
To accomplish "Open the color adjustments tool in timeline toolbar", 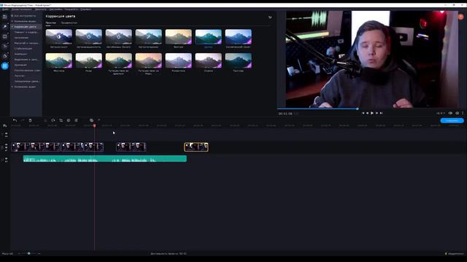I will (x=69, y=120).
